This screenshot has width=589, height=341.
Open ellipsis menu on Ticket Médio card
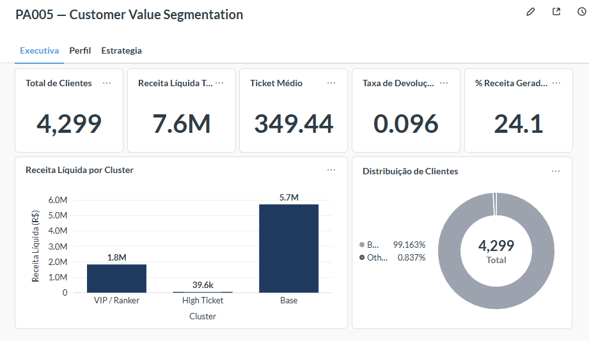pyautogui.click(x=331, y=83)
